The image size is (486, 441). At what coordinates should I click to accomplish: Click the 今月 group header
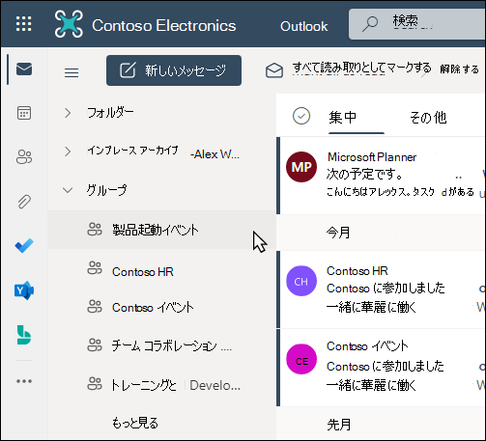(338, 233)
